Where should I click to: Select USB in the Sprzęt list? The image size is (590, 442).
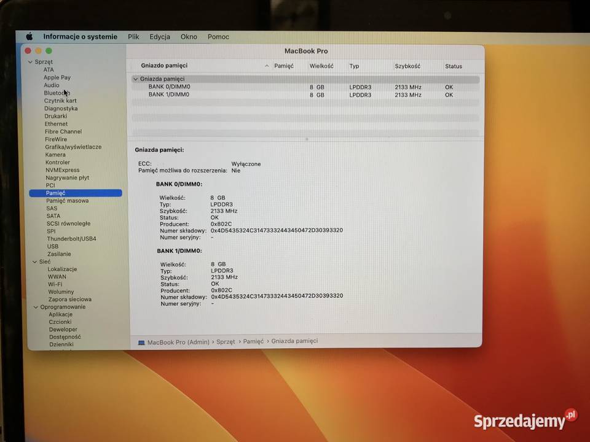[52, 246]
